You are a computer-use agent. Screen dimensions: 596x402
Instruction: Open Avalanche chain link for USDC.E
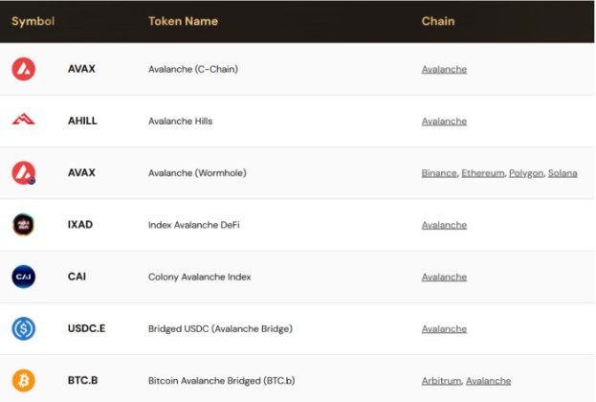coord(444,329)
